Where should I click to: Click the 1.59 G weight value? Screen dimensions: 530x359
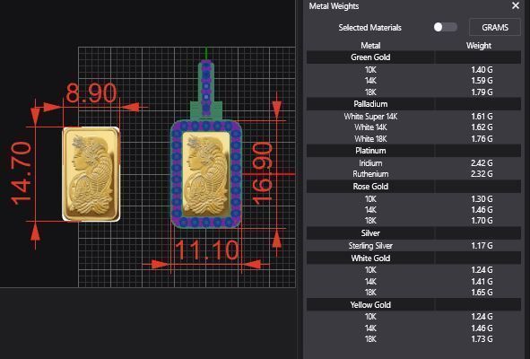pos(482,81)
